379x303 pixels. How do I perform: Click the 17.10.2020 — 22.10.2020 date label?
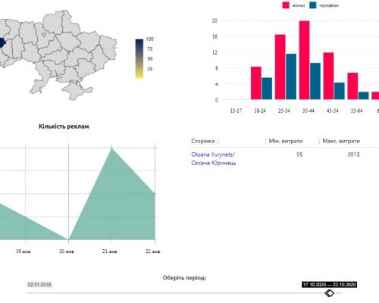[329, 285]
